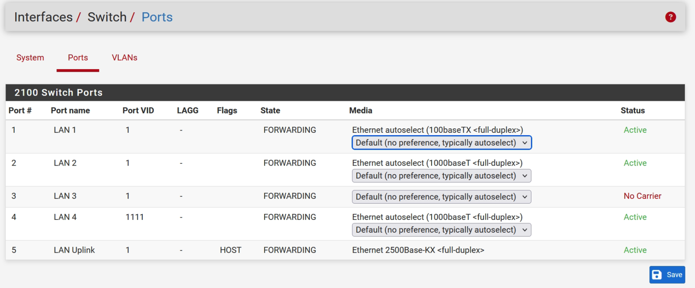This screenshot has height=288, width=695.
Task: Select the LAN Uplink port name
Action: click(74, 250)
